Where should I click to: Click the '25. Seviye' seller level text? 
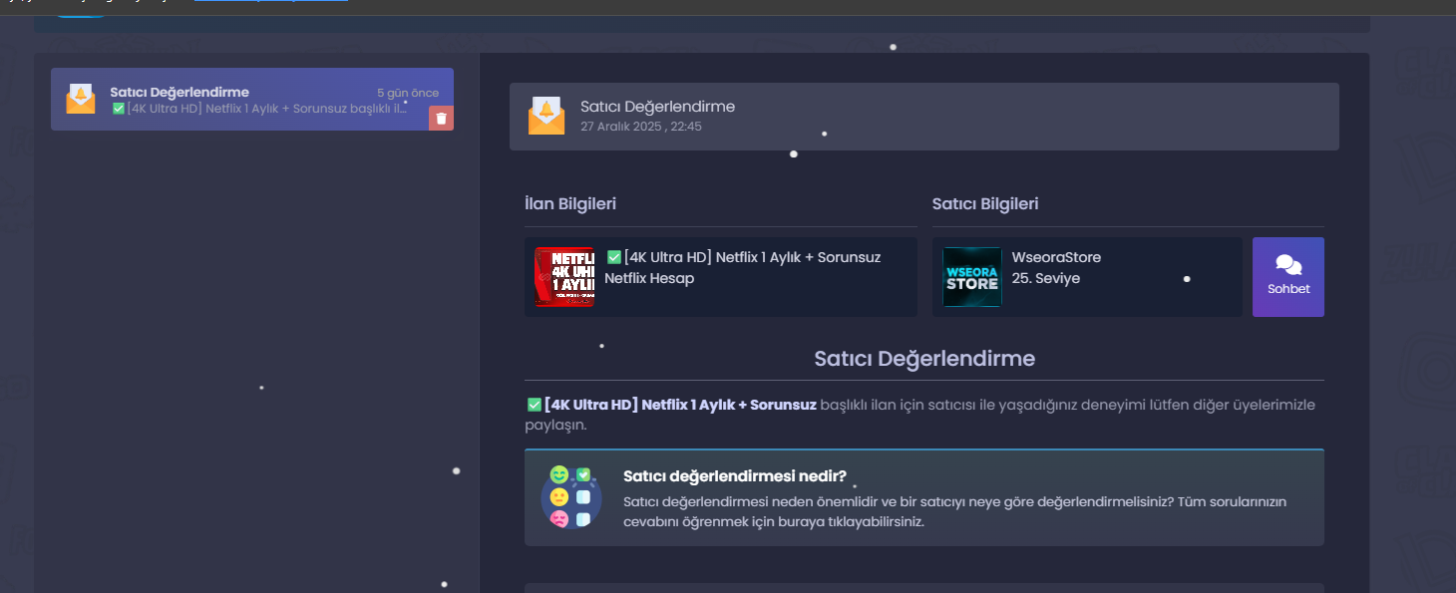(1045, 278)
